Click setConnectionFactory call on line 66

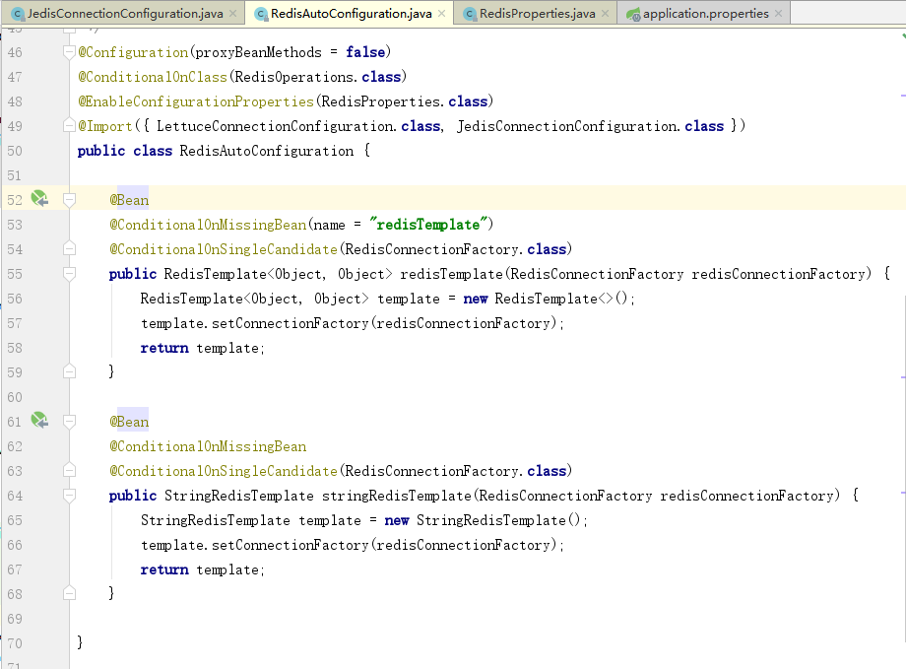tap(291, 545)
